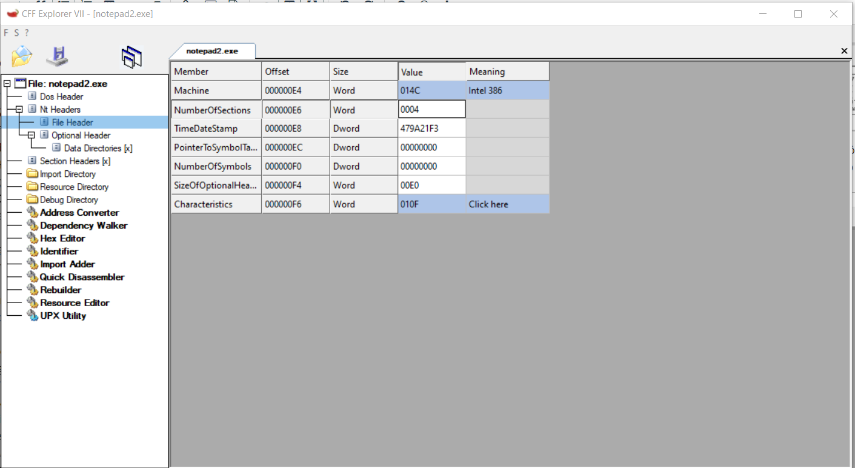
Task: Click the cascading windows toolbar icon
Action: click(x=131, y=57)
